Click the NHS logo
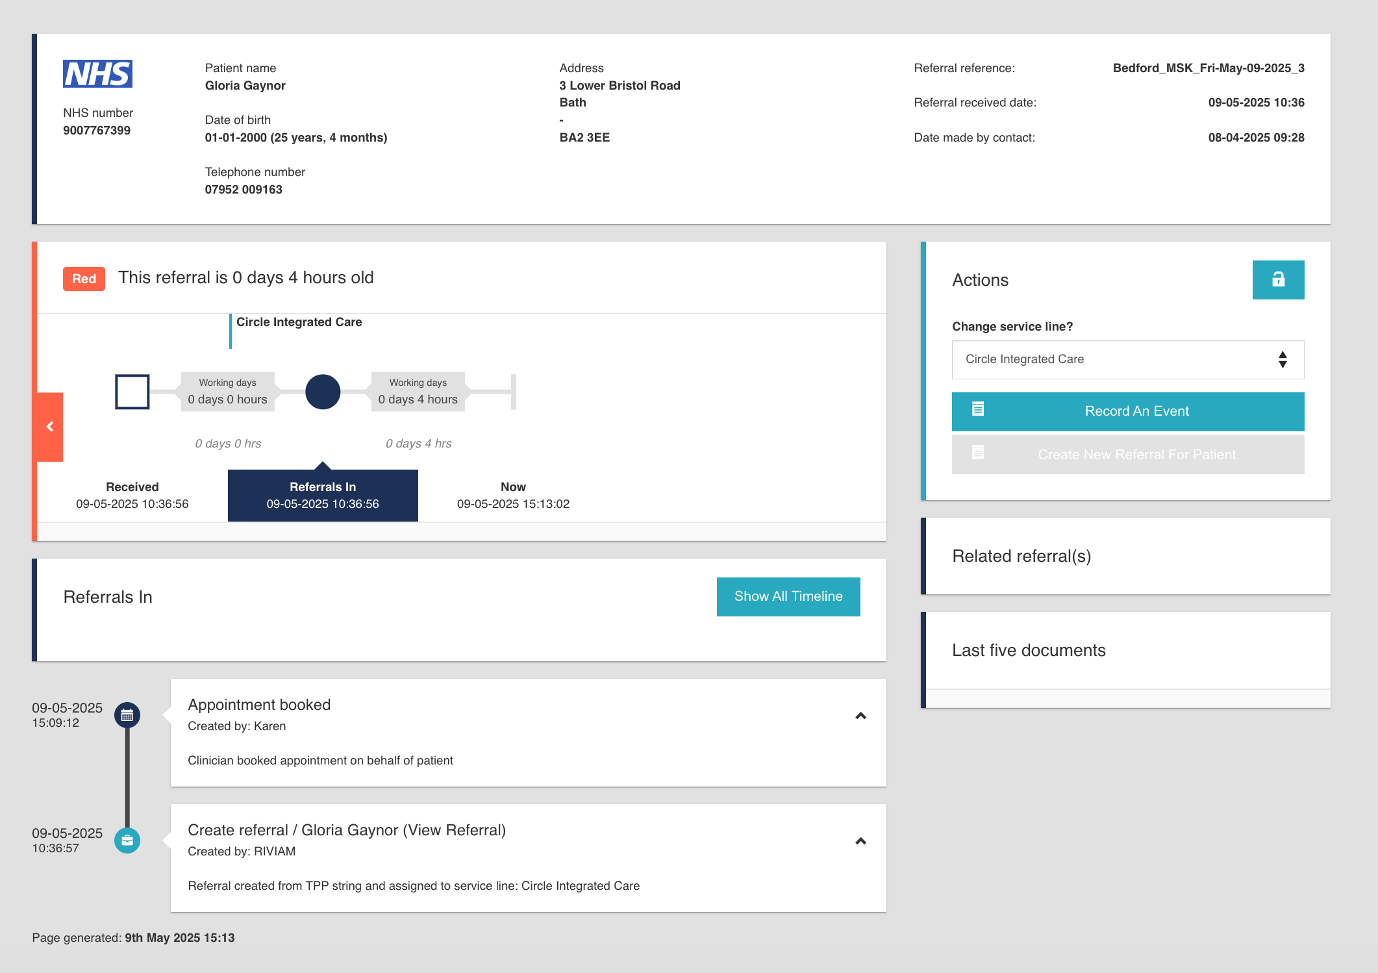1378x973 pixels. tap(97, 74)
